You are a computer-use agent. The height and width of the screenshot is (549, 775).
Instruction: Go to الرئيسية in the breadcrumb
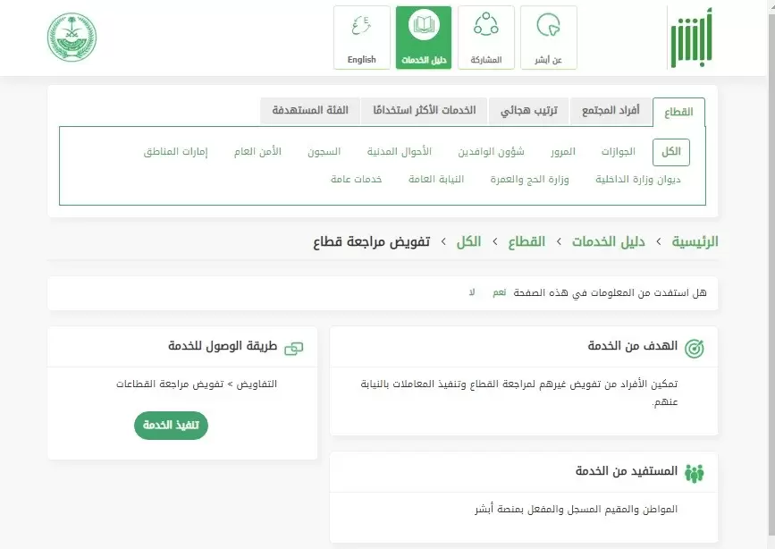[x=695, y=241]
